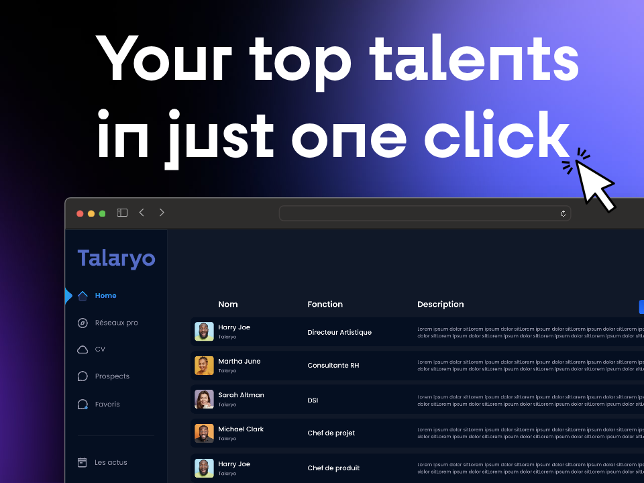Click the Directeur Artistique cell
The height and width of the screenshot is (483, 644).
pos(339,332)
